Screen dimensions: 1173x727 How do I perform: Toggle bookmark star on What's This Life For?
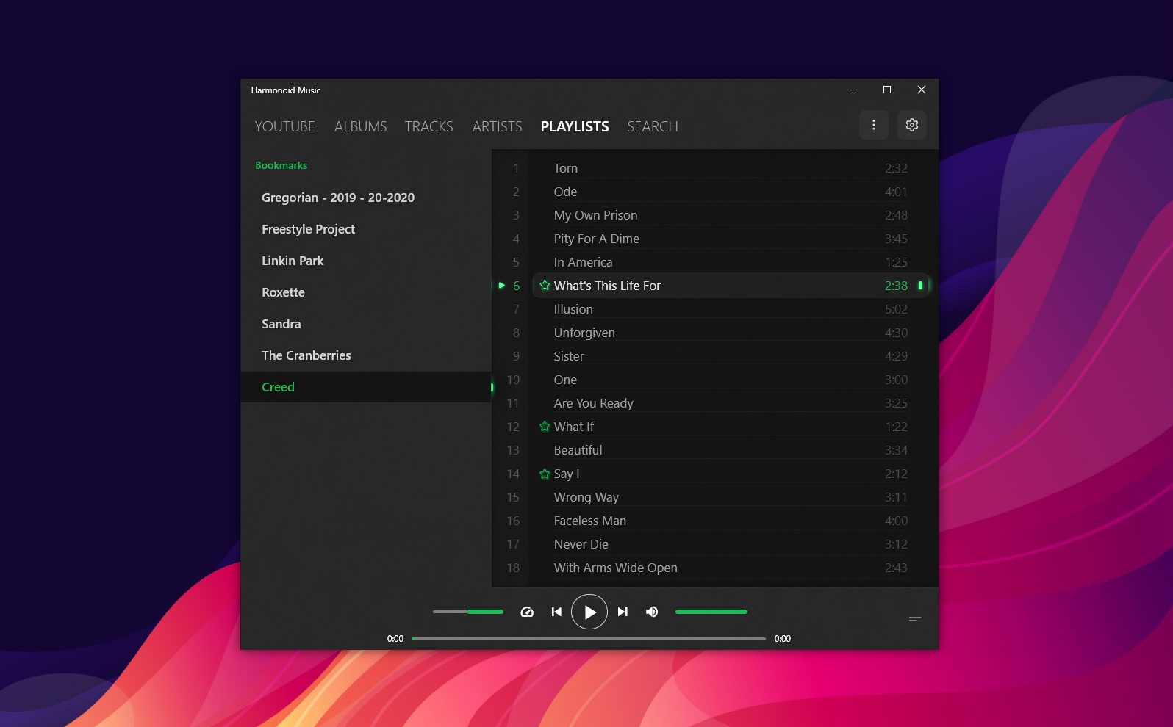545,285
